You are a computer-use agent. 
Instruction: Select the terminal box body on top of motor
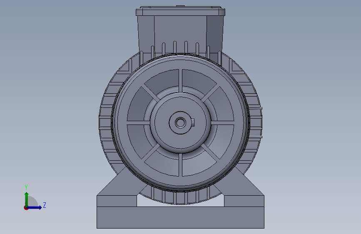point(180,34)
